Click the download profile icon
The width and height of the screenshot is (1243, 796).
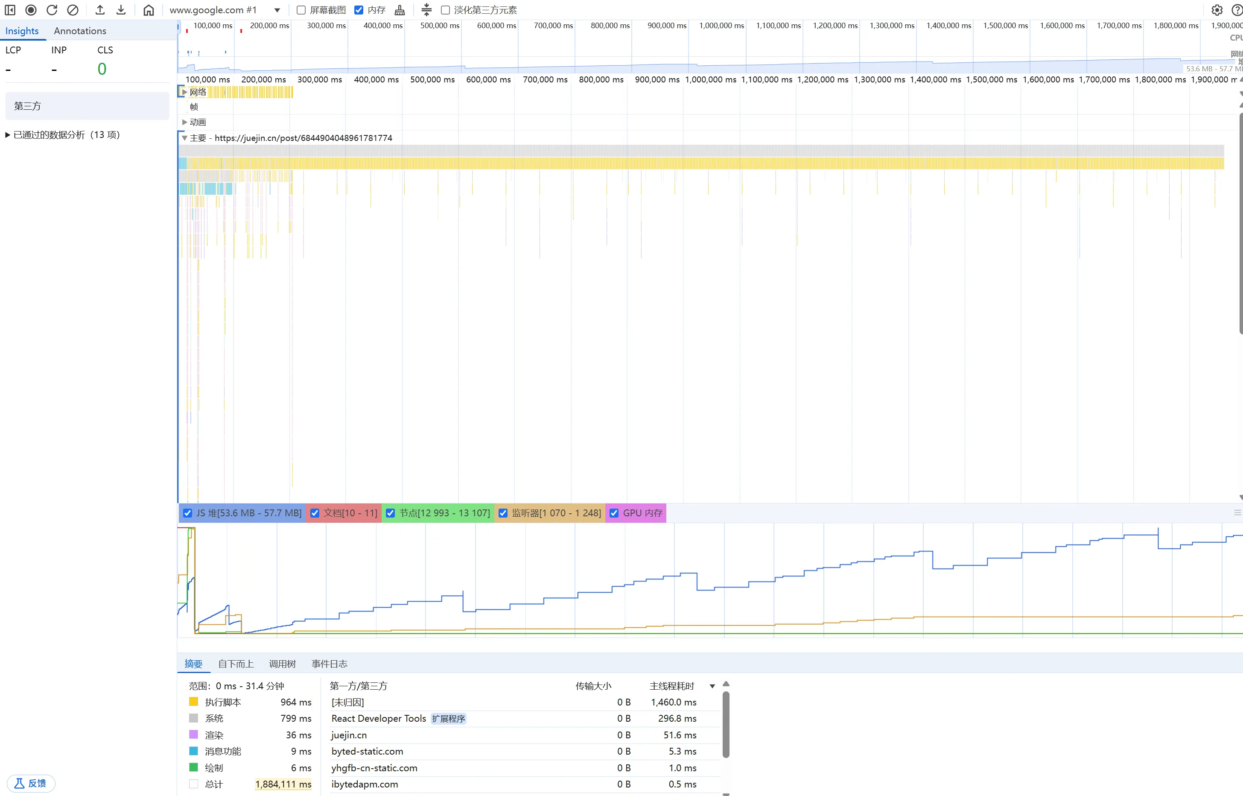click(x=121, y=10)
